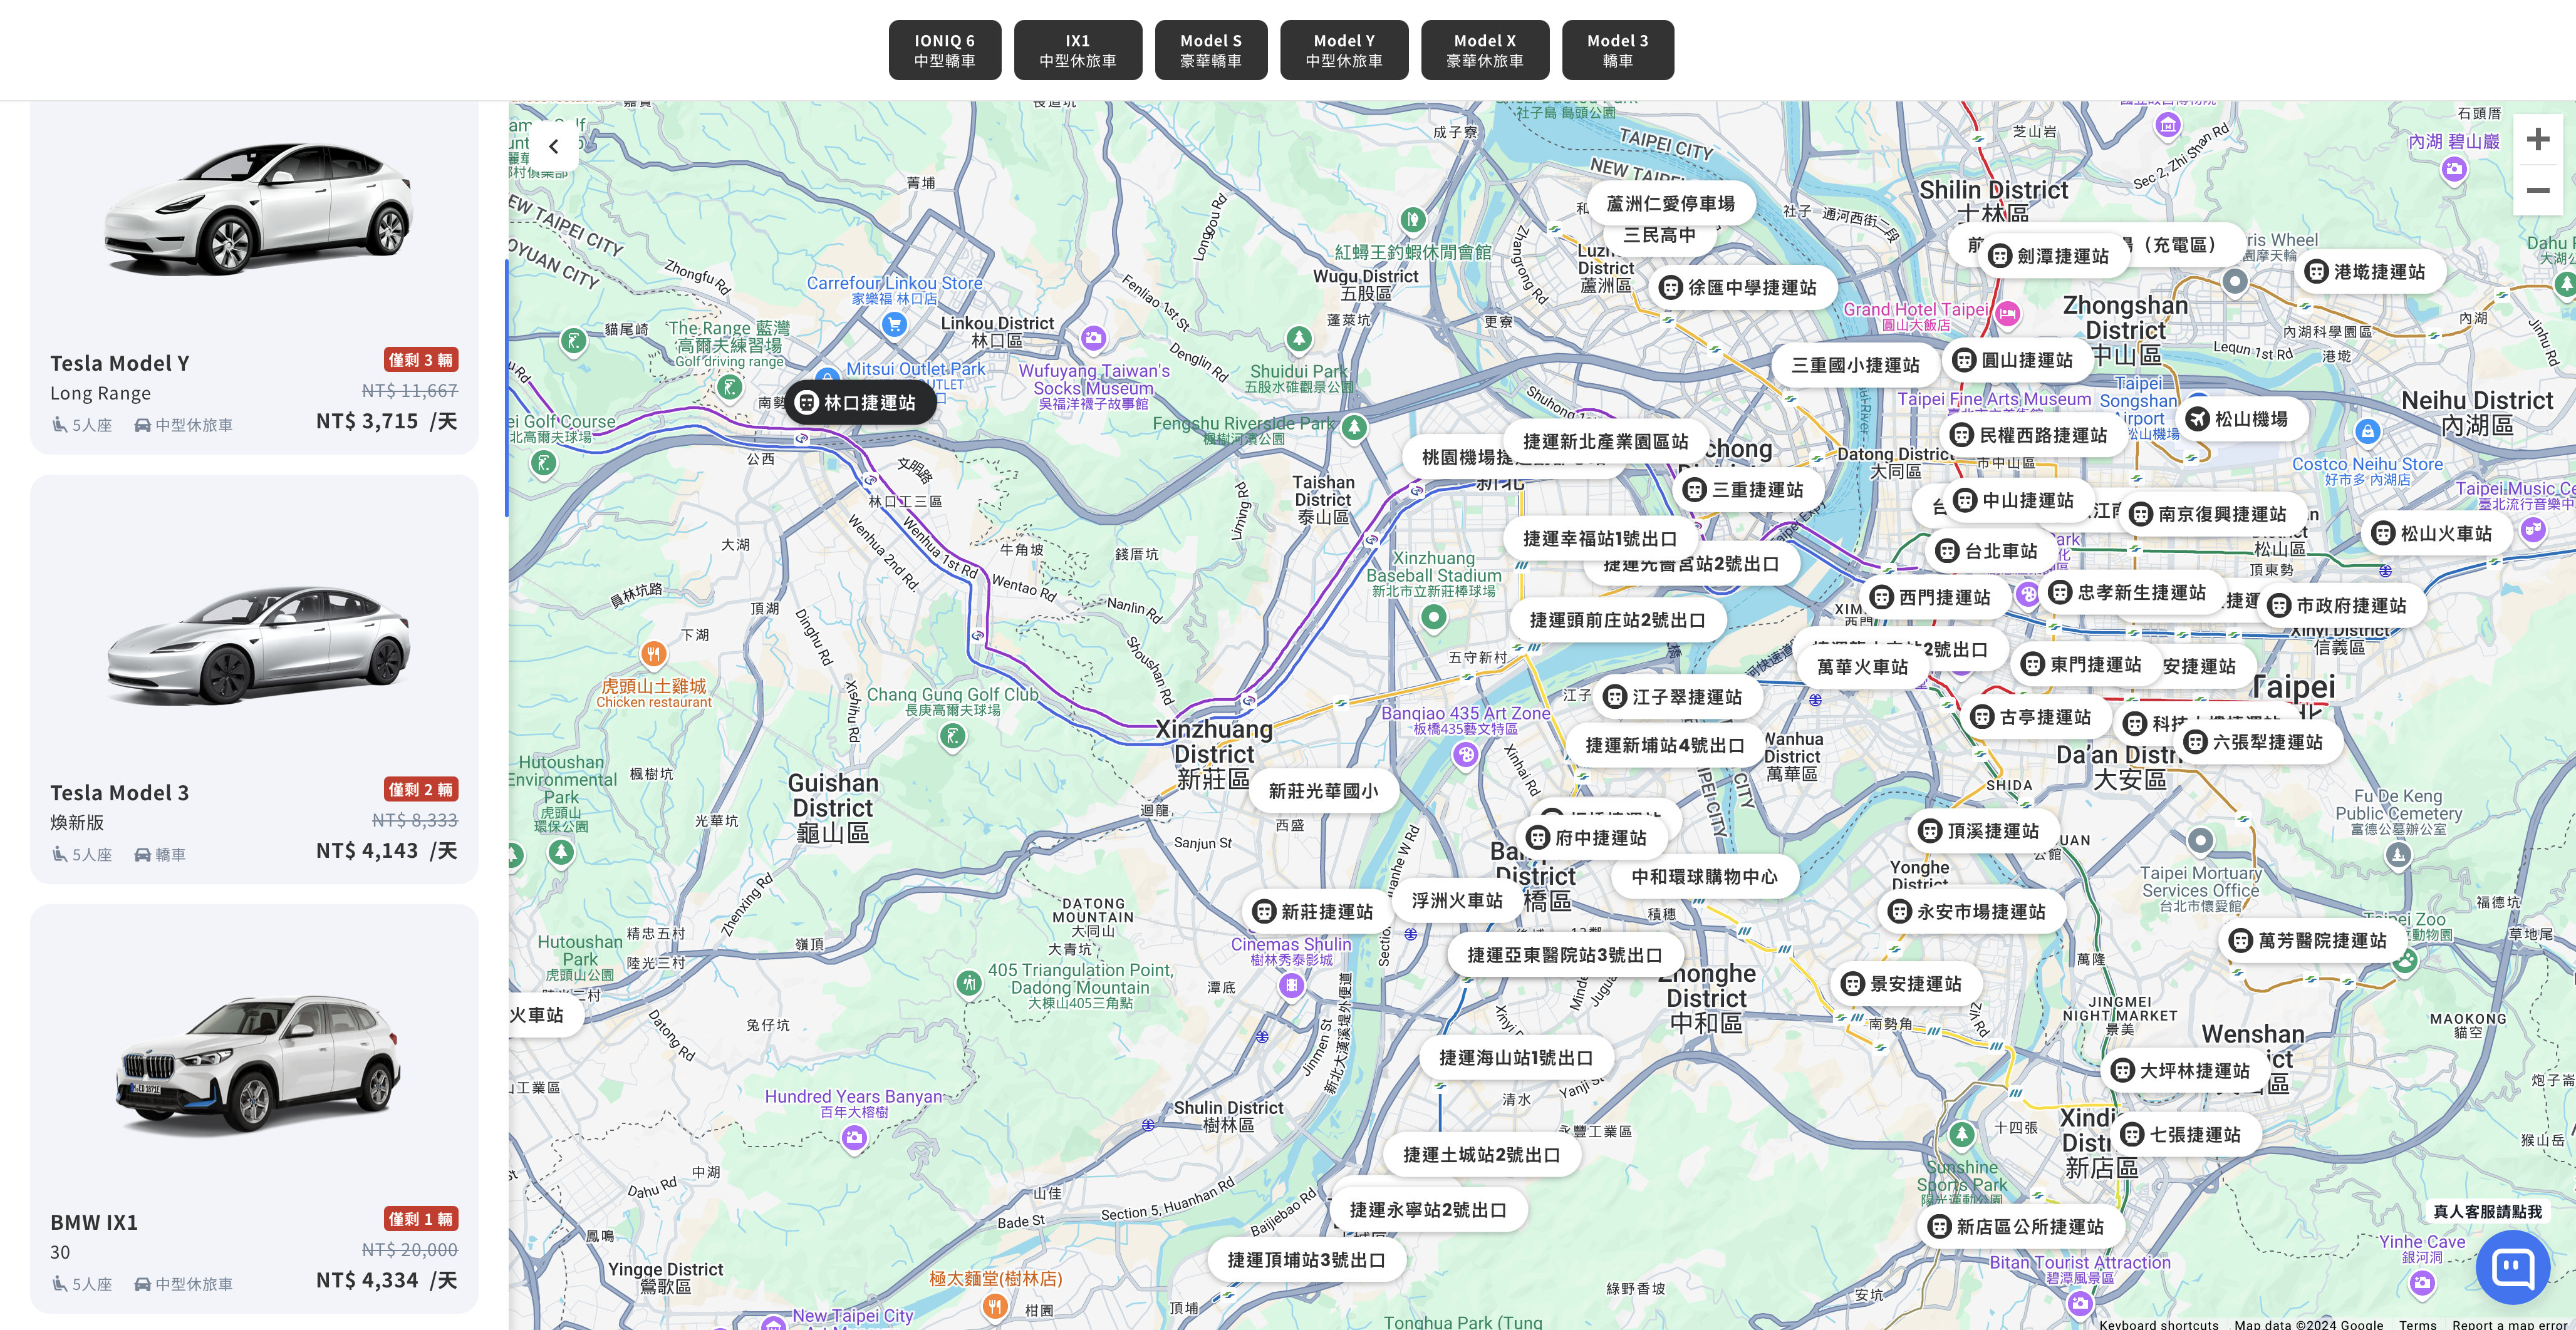Select the 松山火車站 map marker
The height and width of the screenshot is (1330, 2576).
click(2436, 534)
